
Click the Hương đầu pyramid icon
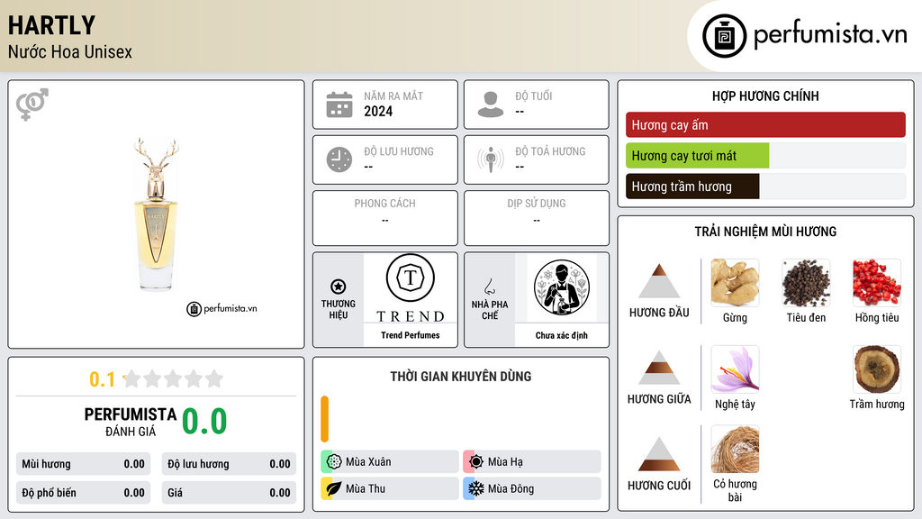click(659, 281)
